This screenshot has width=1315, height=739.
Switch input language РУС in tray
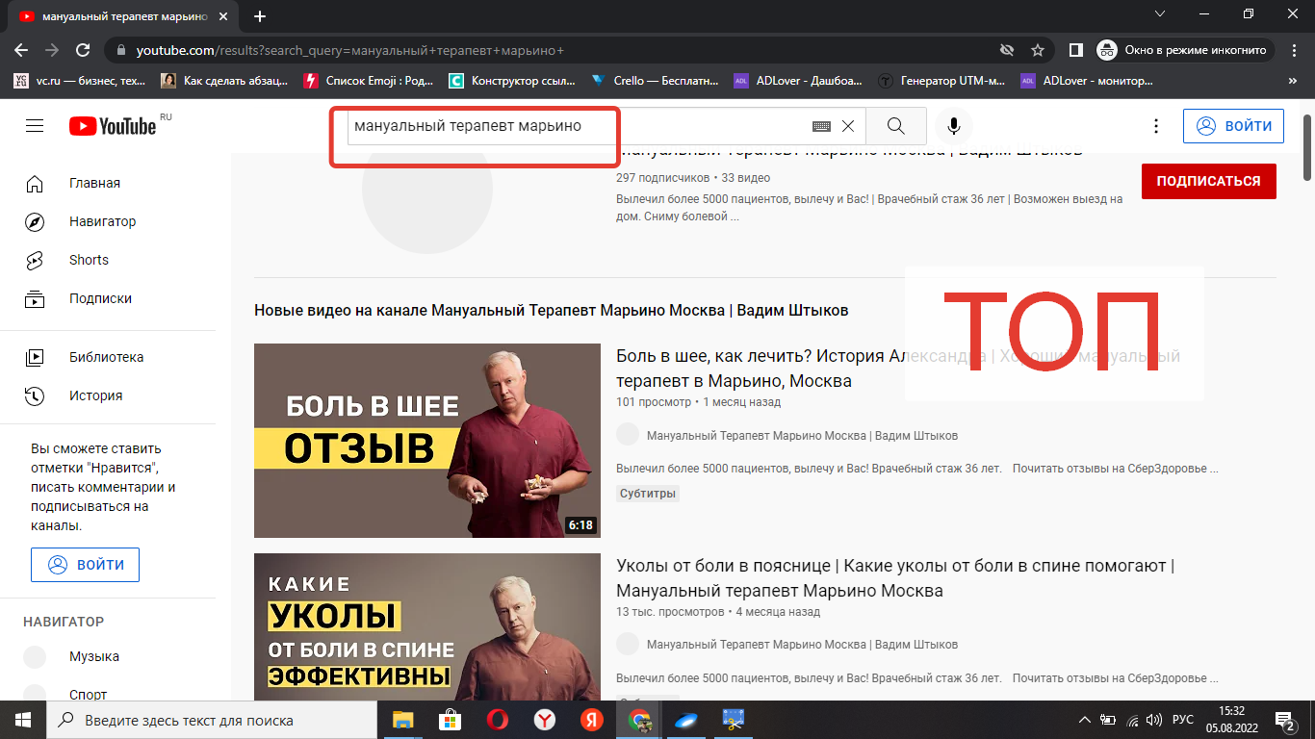click(x=1182, y=720)
